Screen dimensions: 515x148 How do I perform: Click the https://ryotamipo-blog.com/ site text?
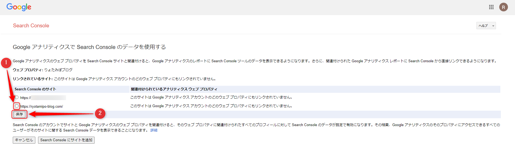click(42, 106)
